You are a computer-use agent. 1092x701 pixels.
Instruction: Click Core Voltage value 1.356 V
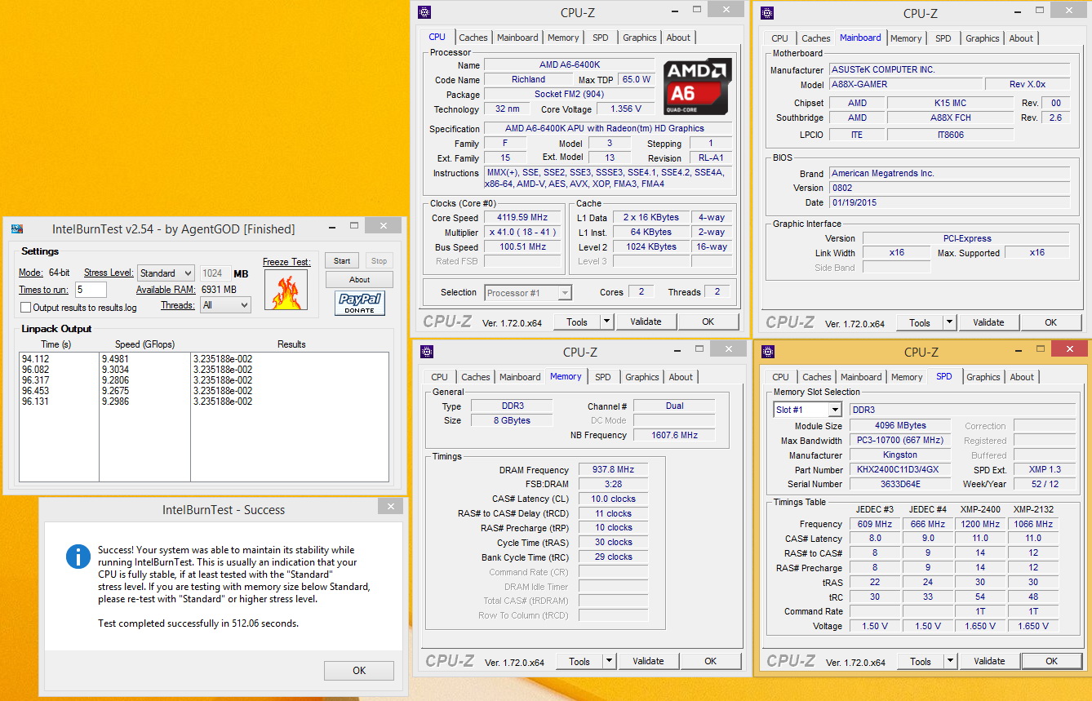(626, 109)
